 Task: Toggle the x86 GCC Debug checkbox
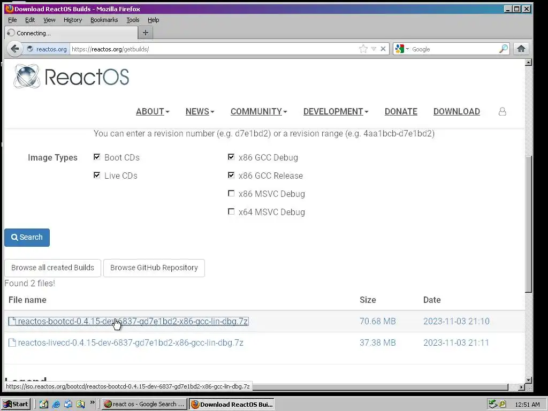coord(231,157)
